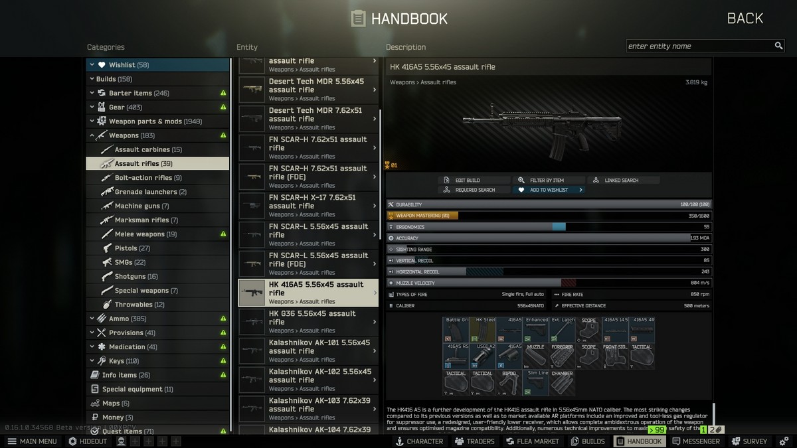797x448 pixels.
Task: Switch to the Handbook tab
Action: pos(639,441)
